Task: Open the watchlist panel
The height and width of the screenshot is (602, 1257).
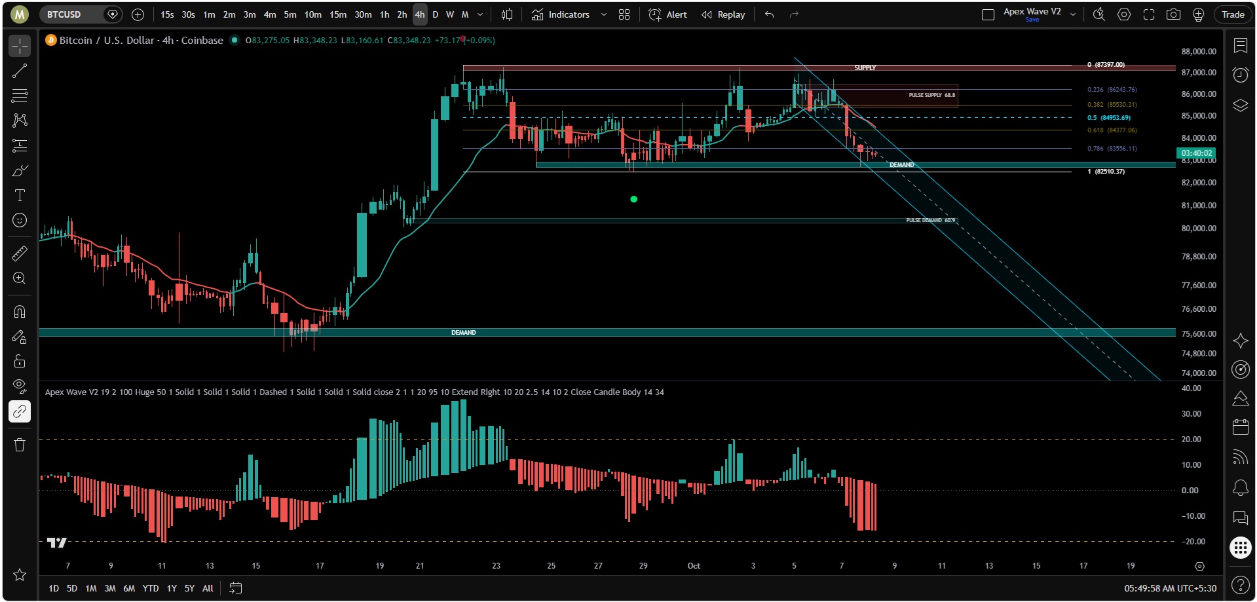Action: pyautogui.click(x=1241, y=45)
